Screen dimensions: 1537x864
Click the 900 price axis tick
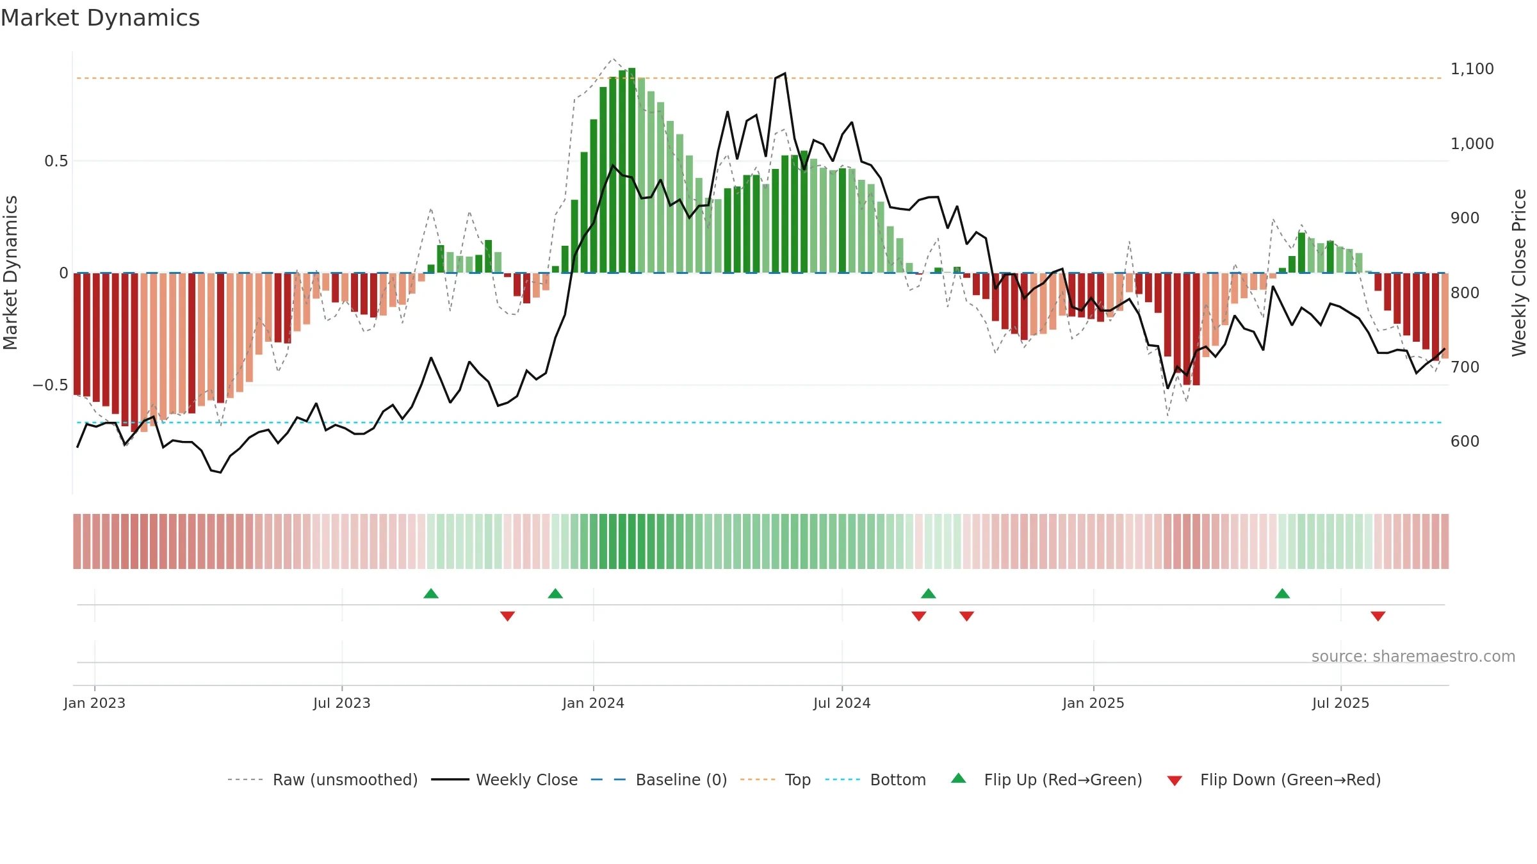click(1465, 218)
